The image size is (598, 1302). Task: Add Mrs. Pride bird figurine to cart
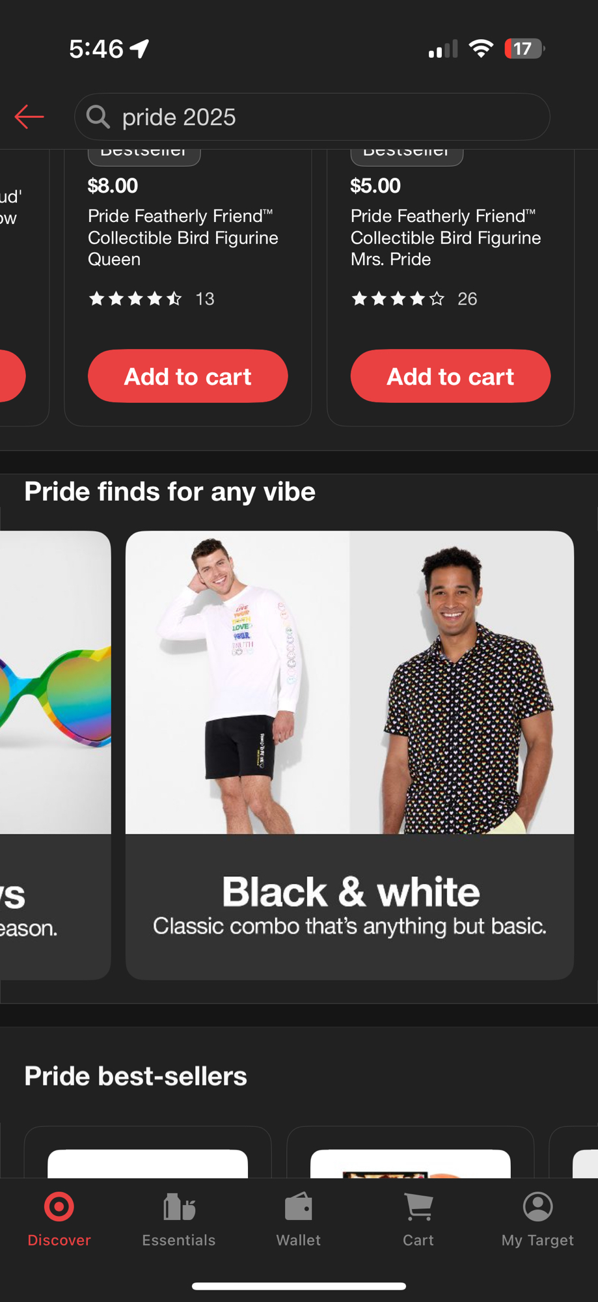pyautogui.click(x=450, y=376)
